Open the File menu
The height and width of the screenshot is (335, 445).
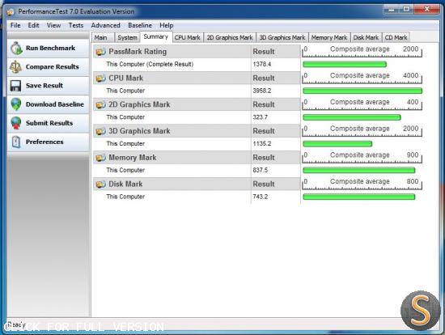tap(15, 25)
